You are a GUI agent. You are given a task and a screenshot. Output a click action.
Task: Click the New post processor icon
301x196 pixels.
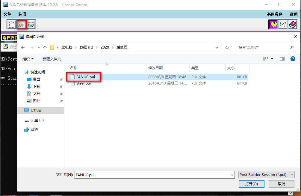pos(11,25)
